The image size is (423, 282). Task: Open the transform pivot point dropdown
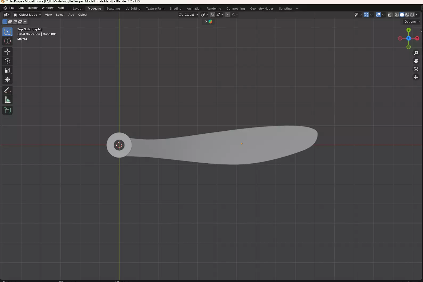tap(204, 15)
